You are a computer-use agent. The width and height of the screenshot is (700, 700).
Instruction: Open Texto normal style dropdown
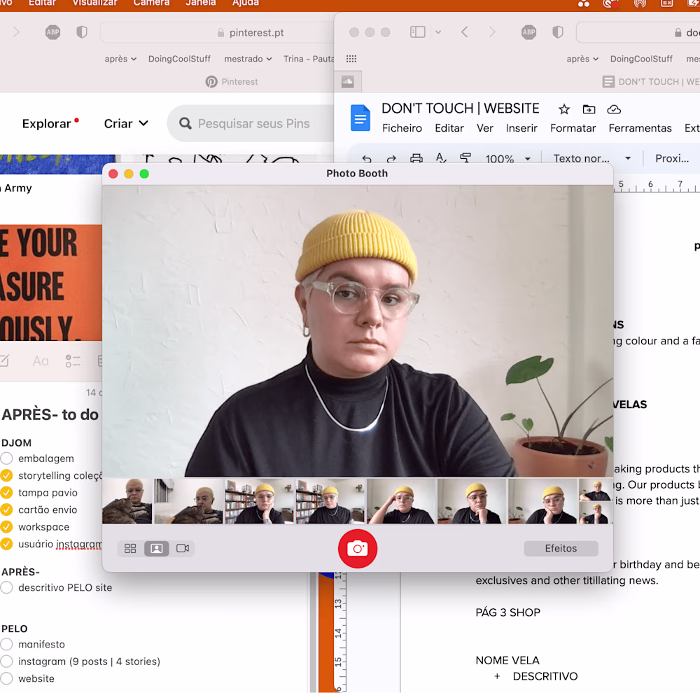tap(592, 158)
